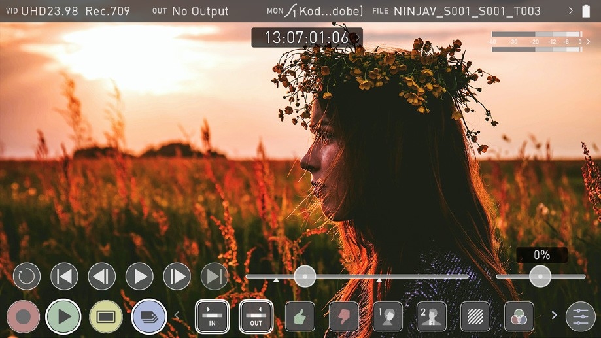
Task: Tap the green Play mode button
Action: pyautogui.click(x=63, y=317)
